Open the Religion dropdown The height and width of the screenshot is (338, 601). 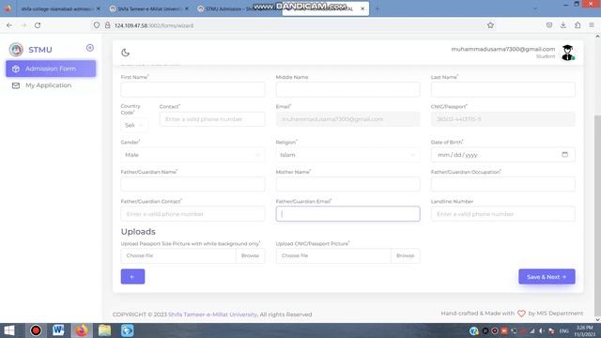[347, 155]
